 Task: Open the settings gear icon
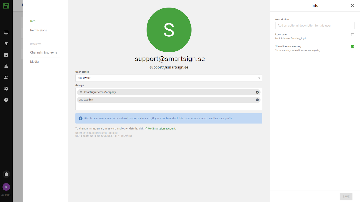(6, 89)
